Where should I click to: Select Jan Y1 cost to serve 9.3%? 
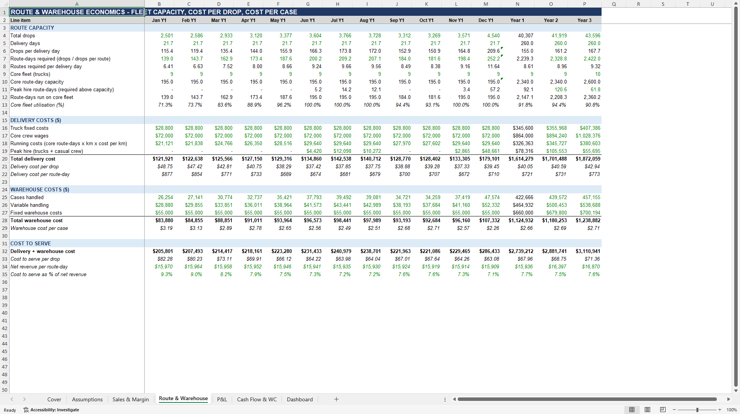(159, 274)
